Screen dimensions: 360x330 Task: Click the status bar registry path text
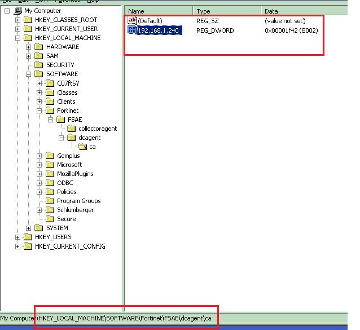tap(106, 318)
